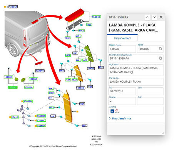Click the Miktar field showing 2
174x152 pixels.
point(122,101)
